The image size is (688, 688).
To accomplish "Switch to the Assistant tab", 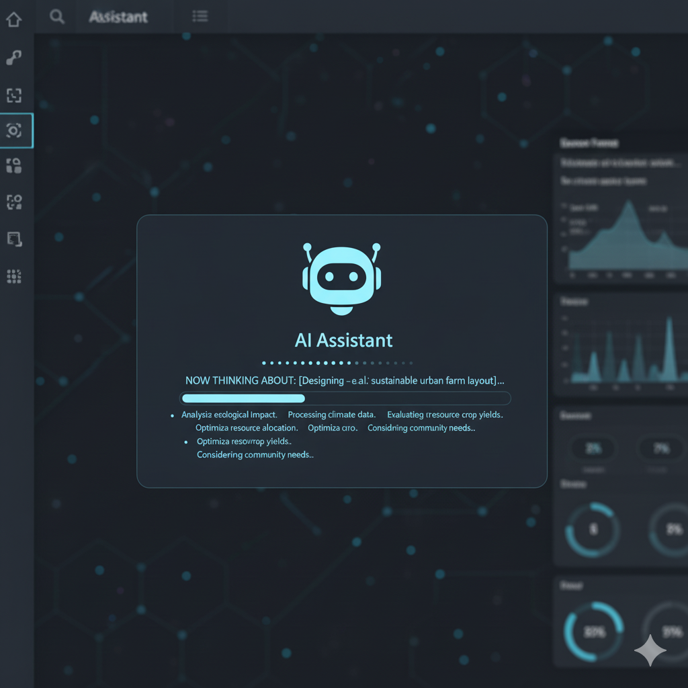I will tap(118, 17).
